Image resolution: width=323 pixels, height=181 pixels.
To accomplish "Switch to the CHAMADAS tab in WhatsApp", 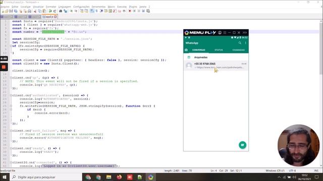I will click(238, 50).
